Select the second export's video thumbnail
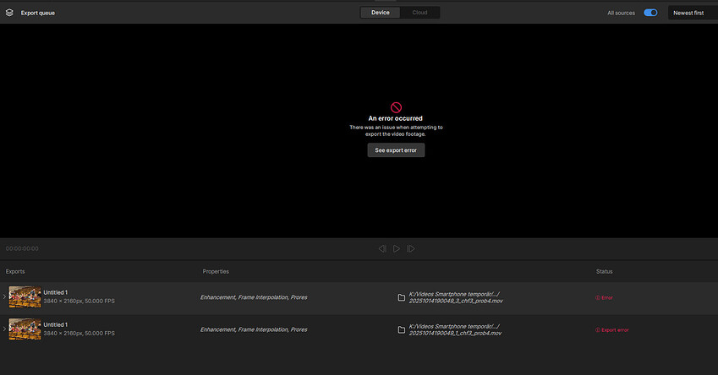This screenshot has width=718, height=375. [25, 329]
